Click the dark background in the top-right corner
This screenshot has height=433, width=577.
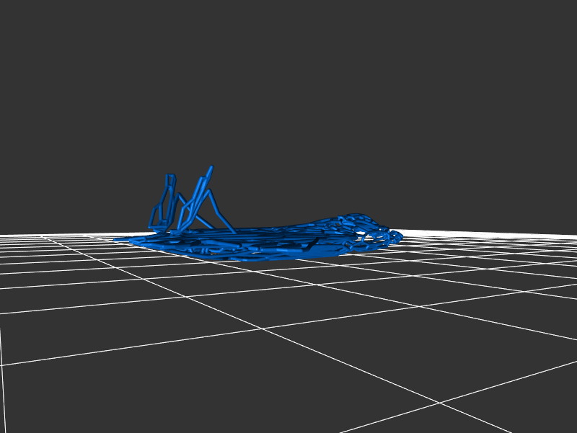pos(555,22)
